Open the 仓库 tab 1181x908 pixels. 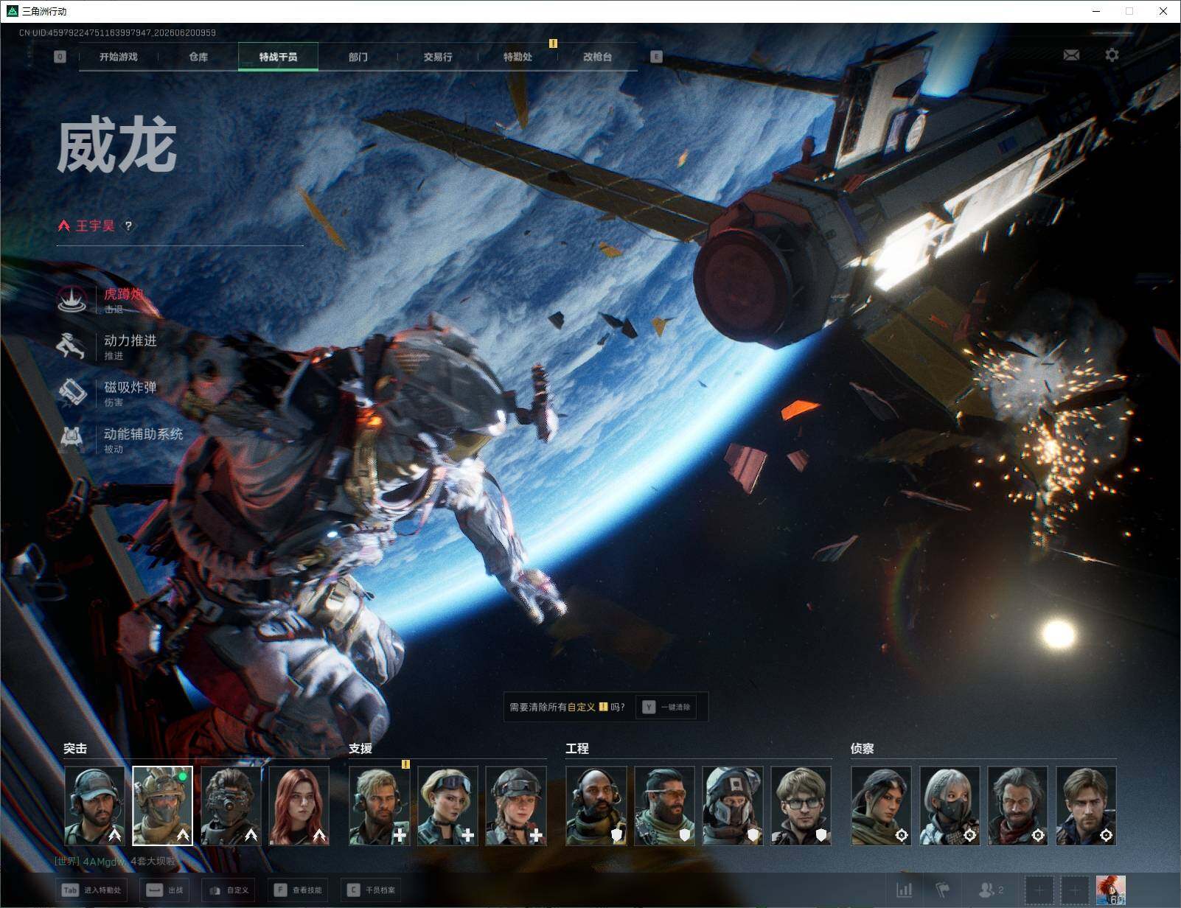[198, 57]
